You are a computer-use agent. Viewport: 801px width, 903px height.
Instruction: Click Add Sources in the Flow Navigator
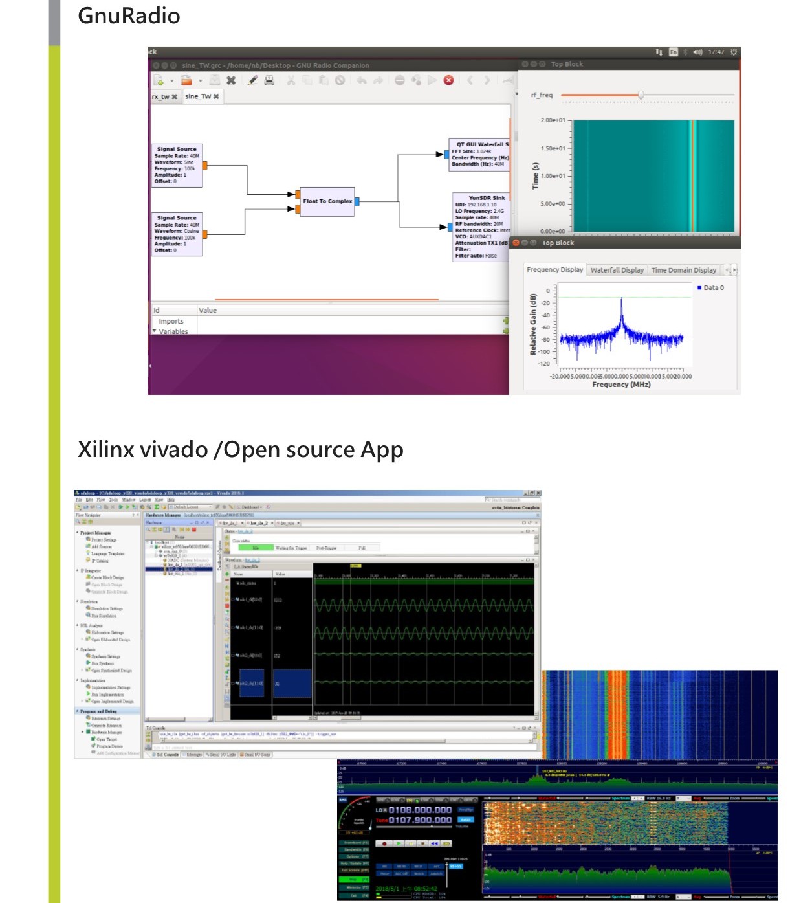pyautogui.click(x=98, y=546)
